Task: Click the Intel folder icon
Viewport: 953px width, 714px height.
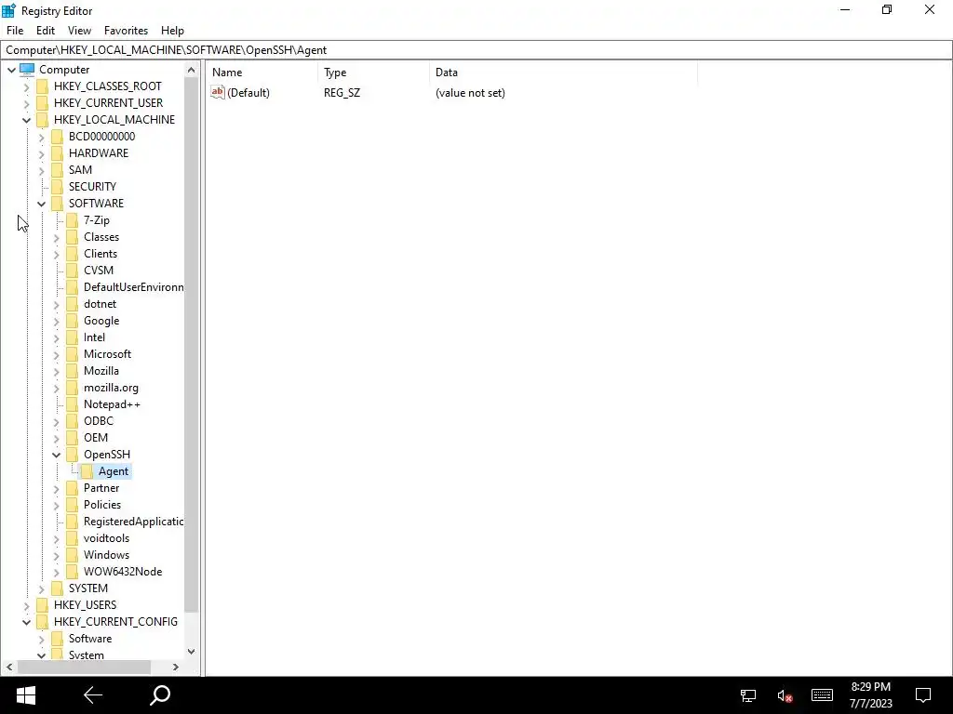Action: 73,337
